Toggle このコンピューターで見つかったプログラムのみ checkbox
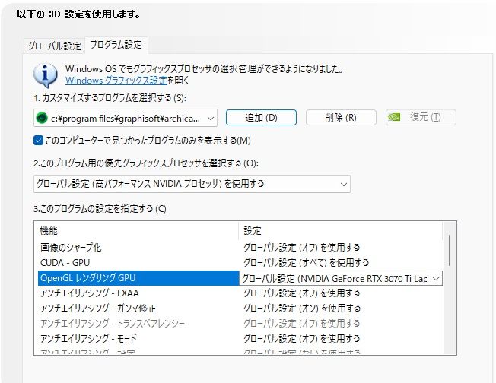The width and height of the screenshot is (496, 383). [x=38, y=141]
